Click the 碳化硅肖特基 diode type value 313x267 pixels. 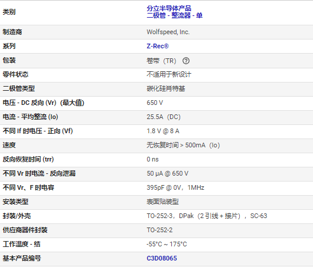pyautogui.click(x=166, y=88)
